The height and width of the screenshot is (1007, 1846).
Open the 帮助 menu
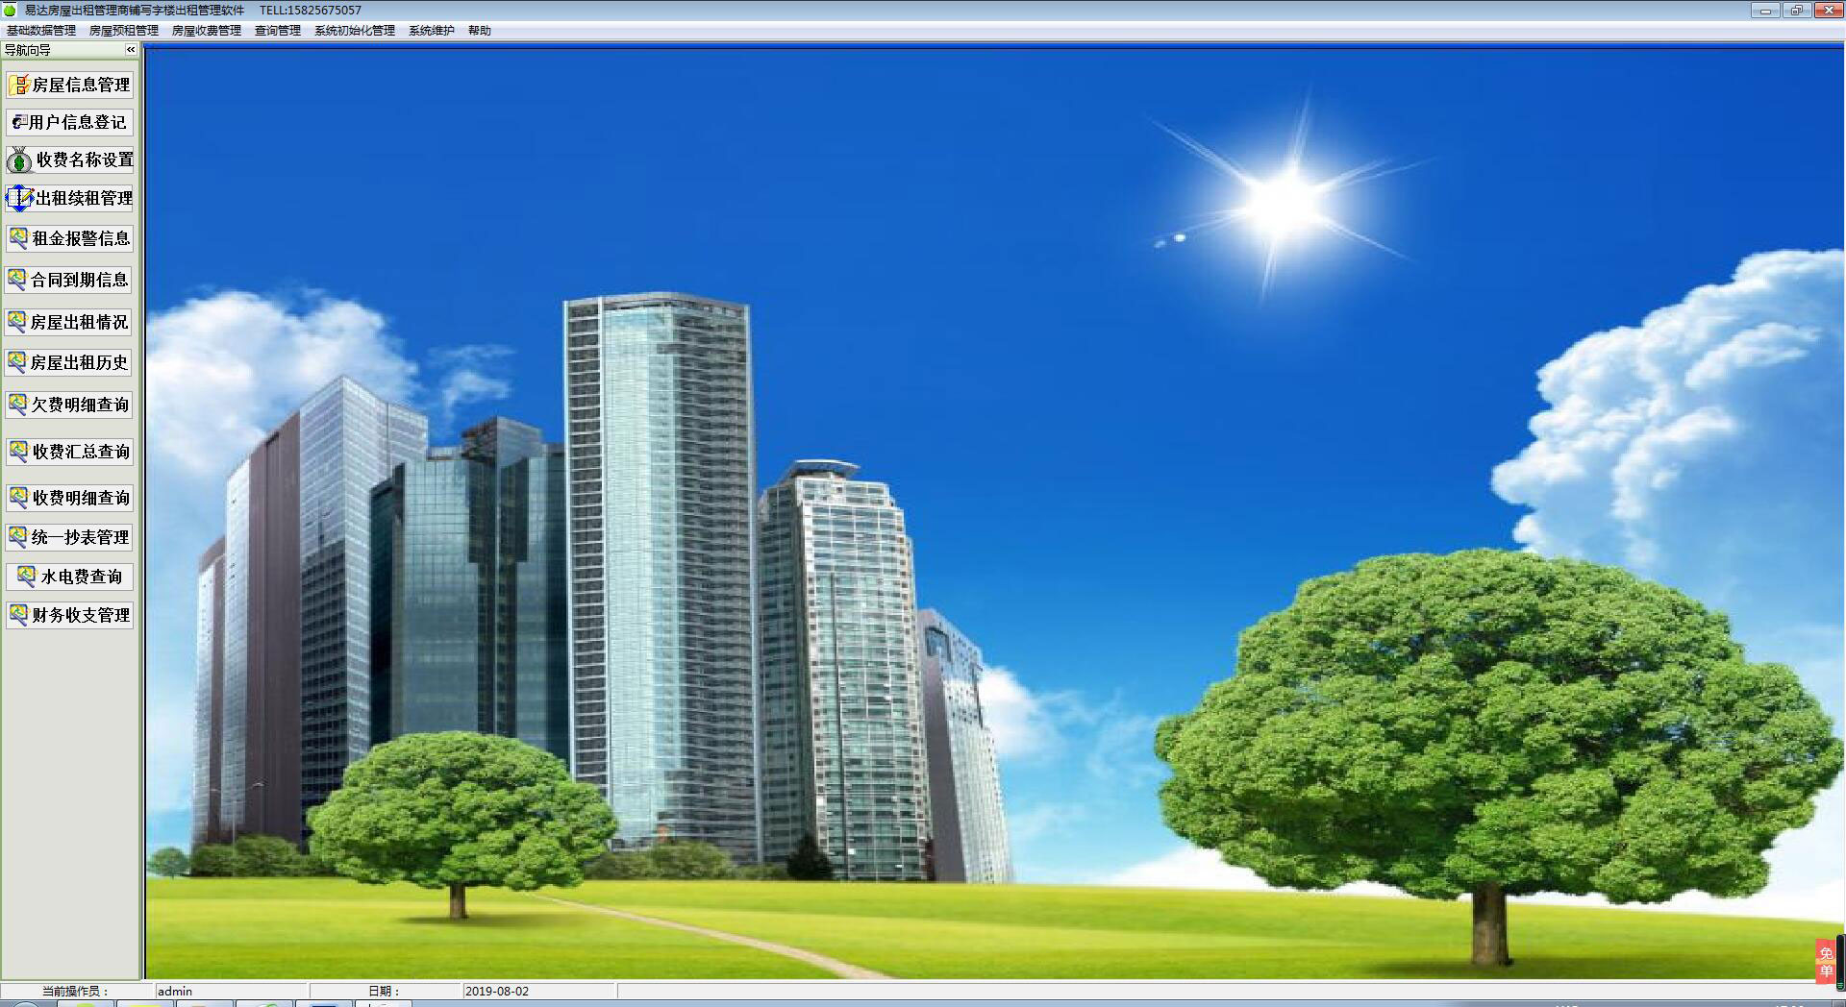(480, 31)
